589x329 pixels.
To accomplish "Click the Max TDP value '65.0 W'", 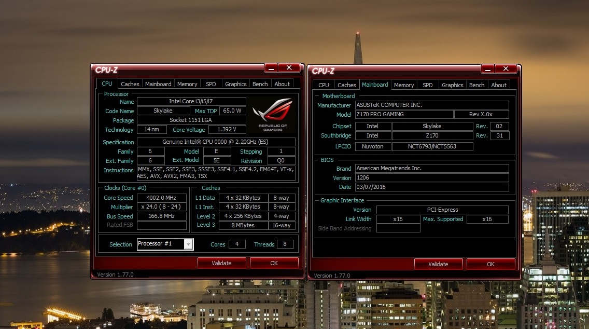I will pyautogui.click(x=232, y=111).
